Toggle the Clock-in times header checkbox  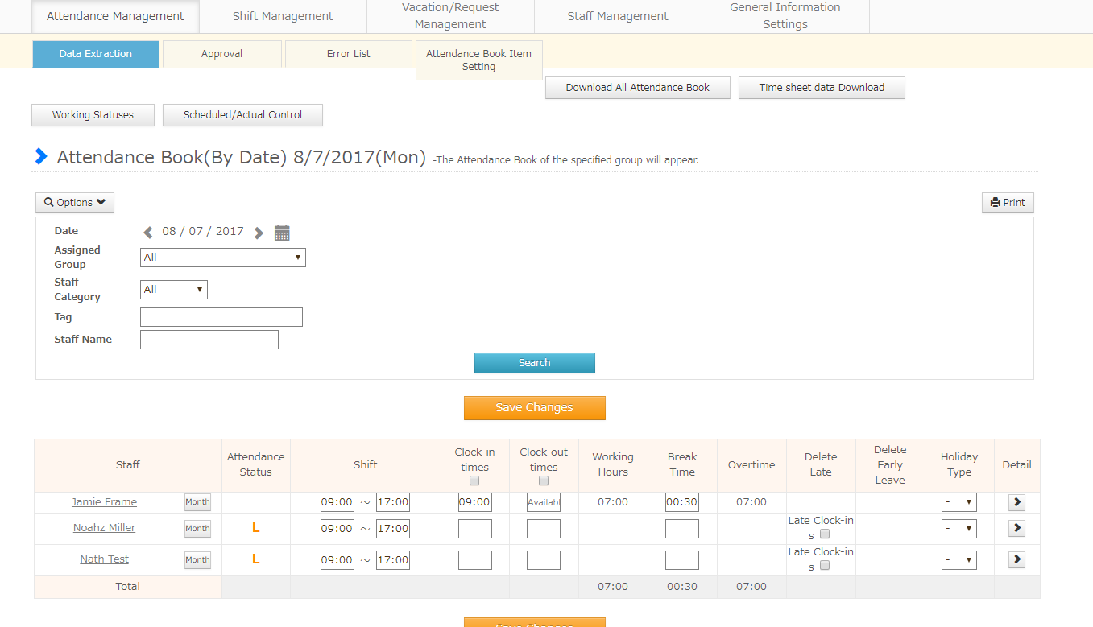point(474,481)
